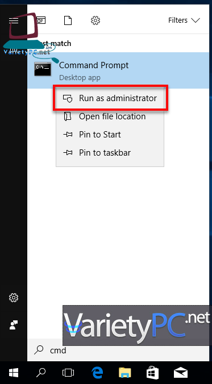The height and width of the screenshot is (384, 212).
Task: Launch Microsoft Edge from the taskbar
Action: pos(97,373)
